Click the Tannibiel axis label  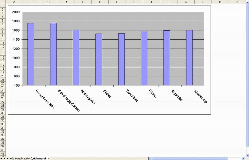coord(132,96)
